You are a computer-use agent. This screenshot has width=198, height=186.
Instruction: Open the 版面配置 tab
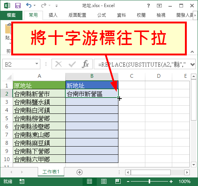coord(77,15)
